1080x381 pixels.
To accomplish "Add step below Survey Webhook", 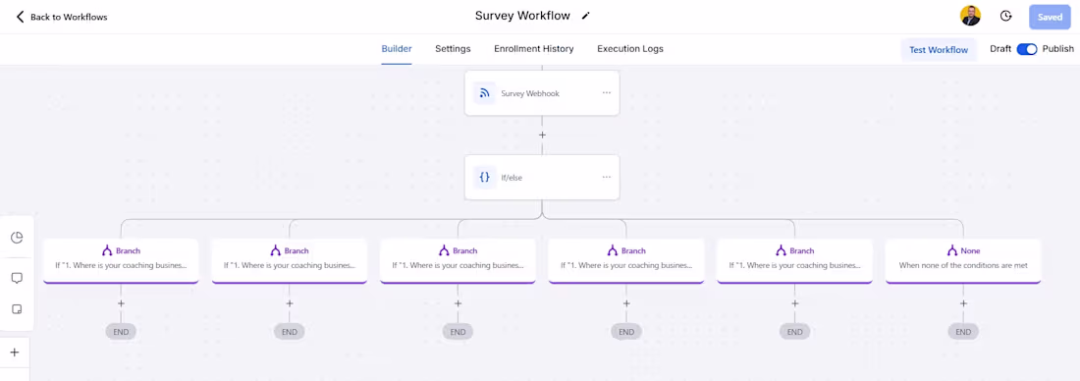I will tap(542, 136).
